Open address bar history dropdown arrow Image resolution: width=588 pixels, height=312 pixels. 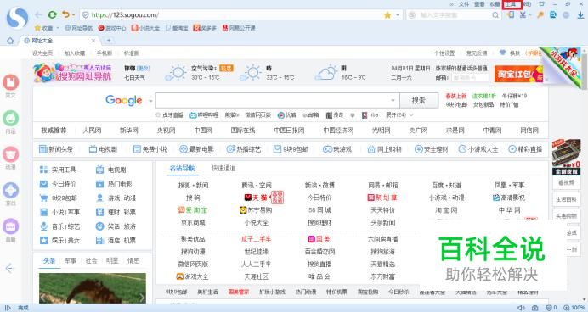(398, 15)
